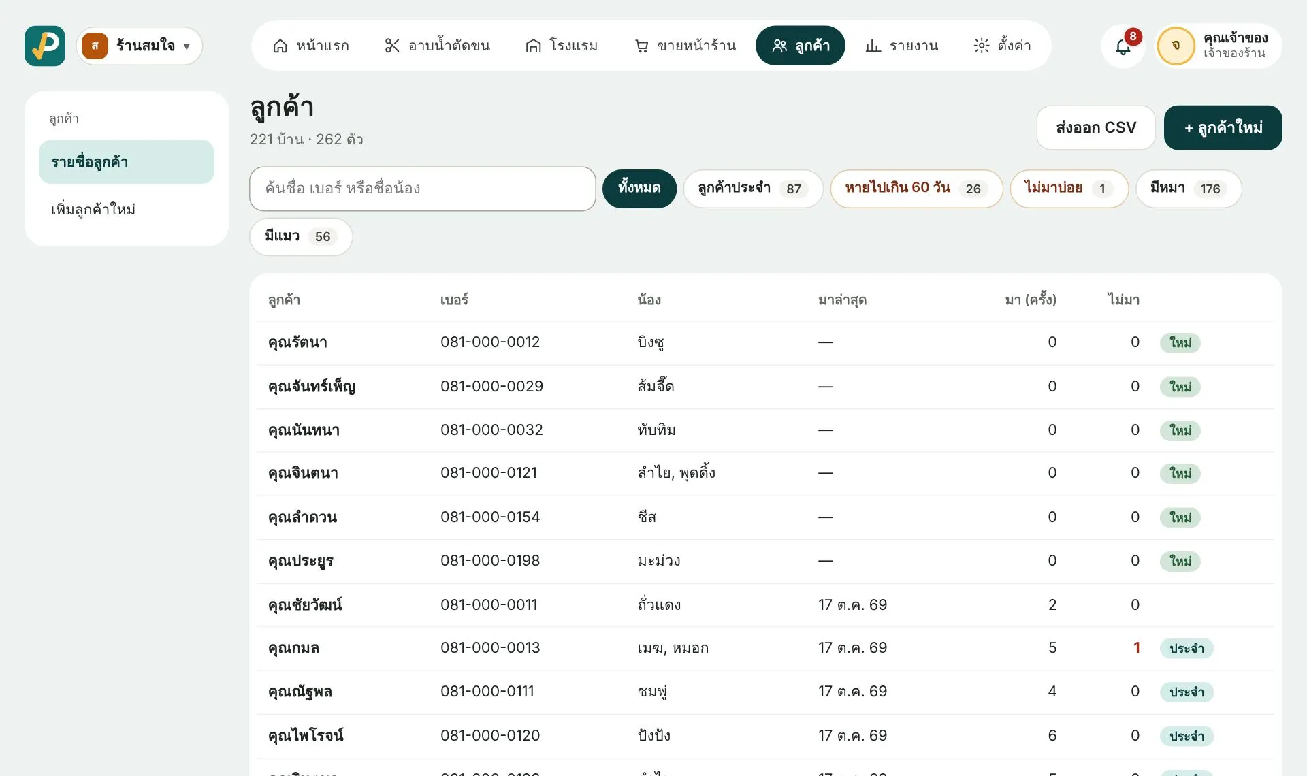
Task: Open โรงแรม hotel tab
Action: point(562,46)
